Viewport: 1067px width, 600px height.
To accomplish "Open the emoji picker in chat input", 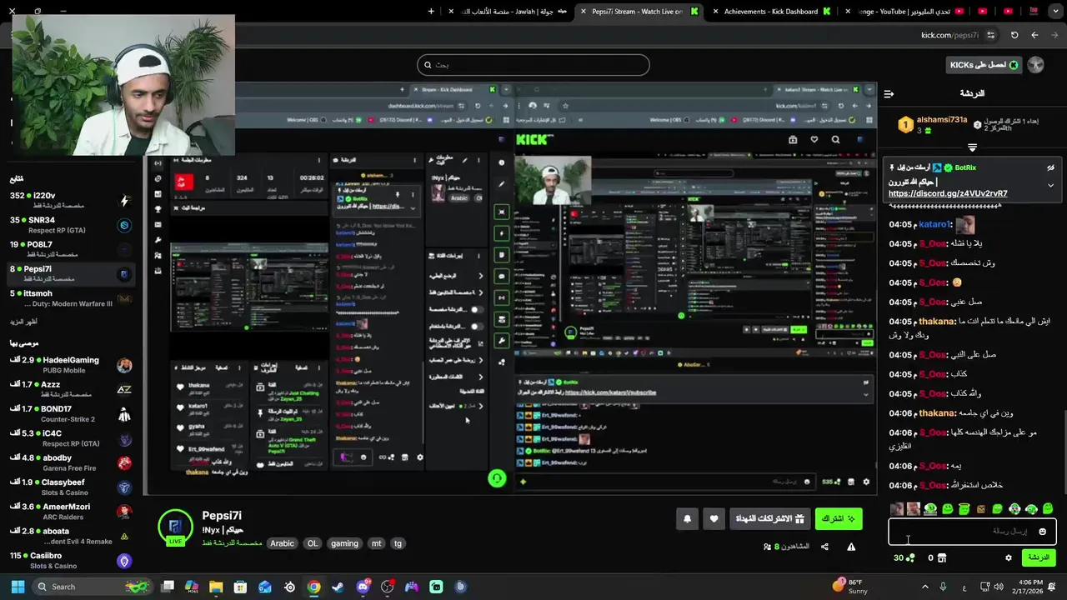I will click(x=1042, y=532).
